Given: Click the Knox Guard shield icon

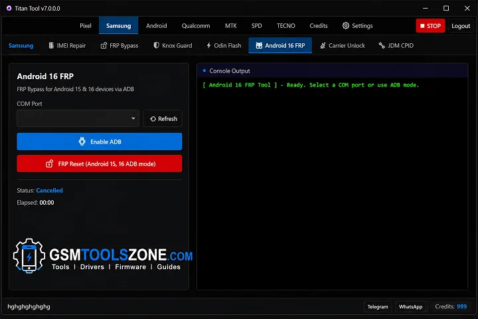Looking at the screenshot, I should point(156,45).
